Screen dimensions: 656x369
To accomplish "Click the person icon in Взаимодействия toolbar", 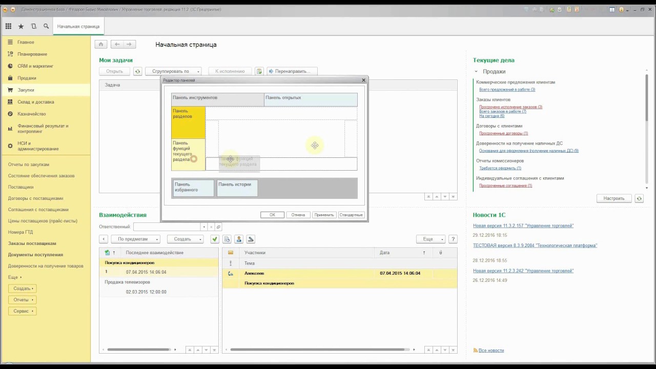I will (239, 239).
